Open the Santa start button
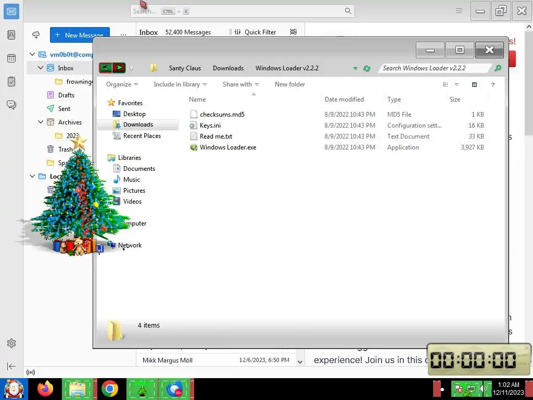 [14, 389]
